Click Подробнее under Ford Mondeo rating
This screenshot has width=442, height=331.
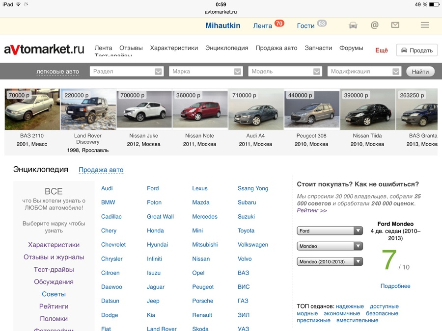click(395, 286)
